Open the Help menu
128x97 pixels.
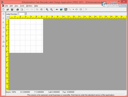pyautogui.click(x=36, y=6)
